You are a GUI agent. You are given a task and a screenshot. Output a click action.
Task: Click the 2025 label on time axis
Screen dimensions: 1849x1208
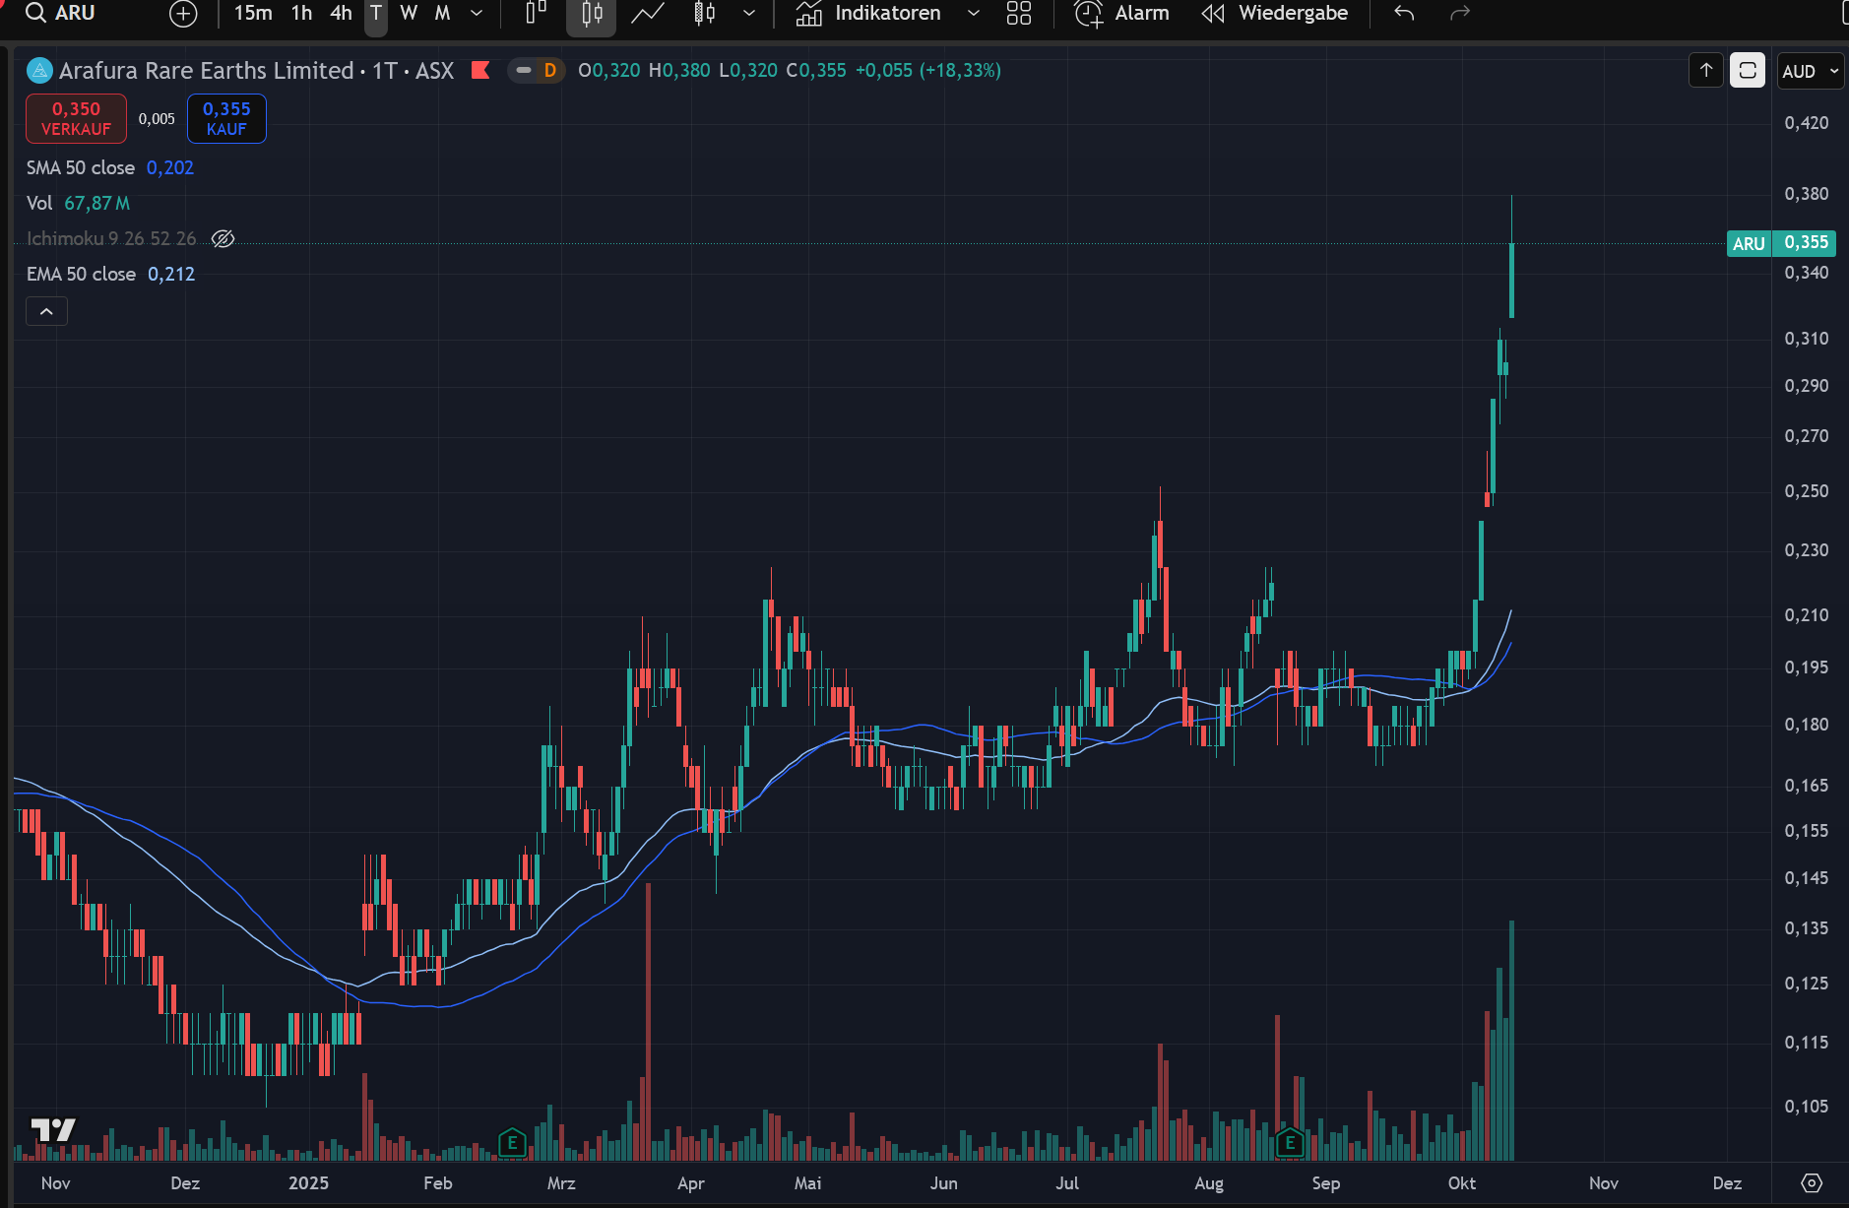308,1183
